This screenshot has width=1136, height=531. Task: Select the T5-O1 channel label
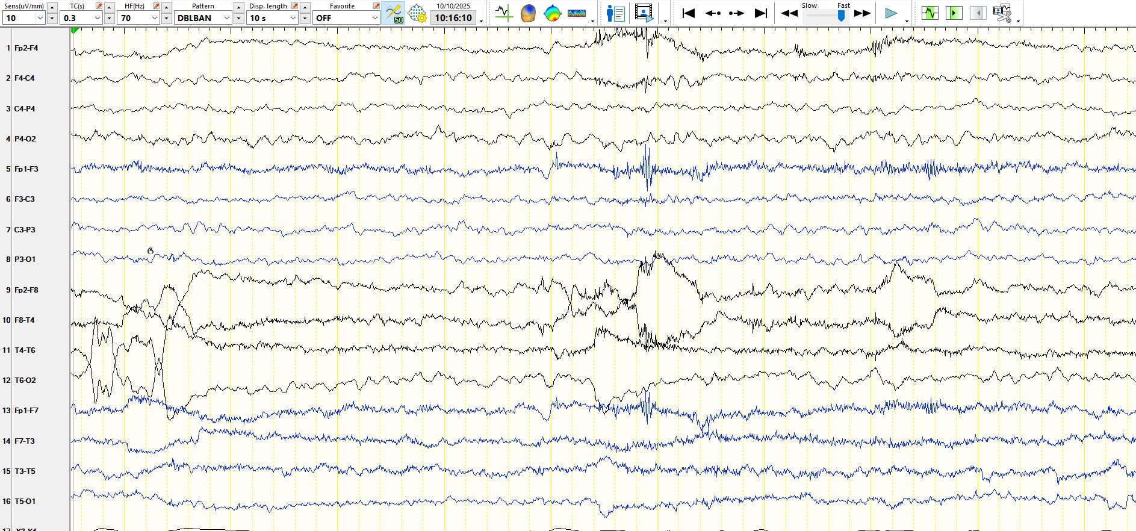click(x=25, y=501)
